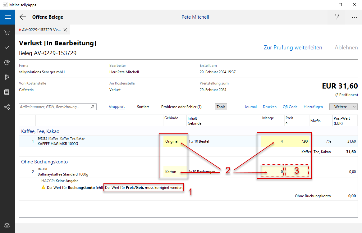The width and height of the screenshot is (362, 233).
Task: Switch to Sortiert view
Action: 143,107
